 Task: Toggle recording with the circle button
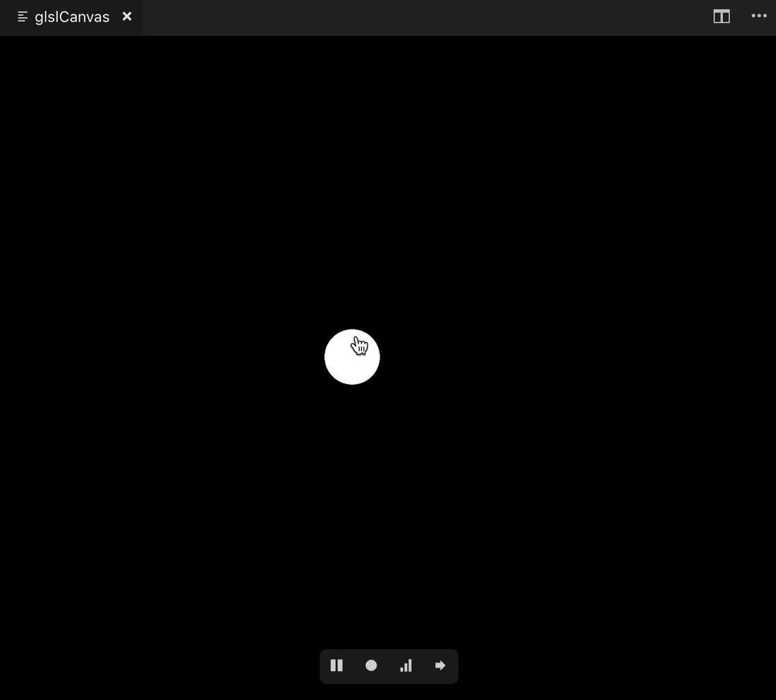(371, 665)
